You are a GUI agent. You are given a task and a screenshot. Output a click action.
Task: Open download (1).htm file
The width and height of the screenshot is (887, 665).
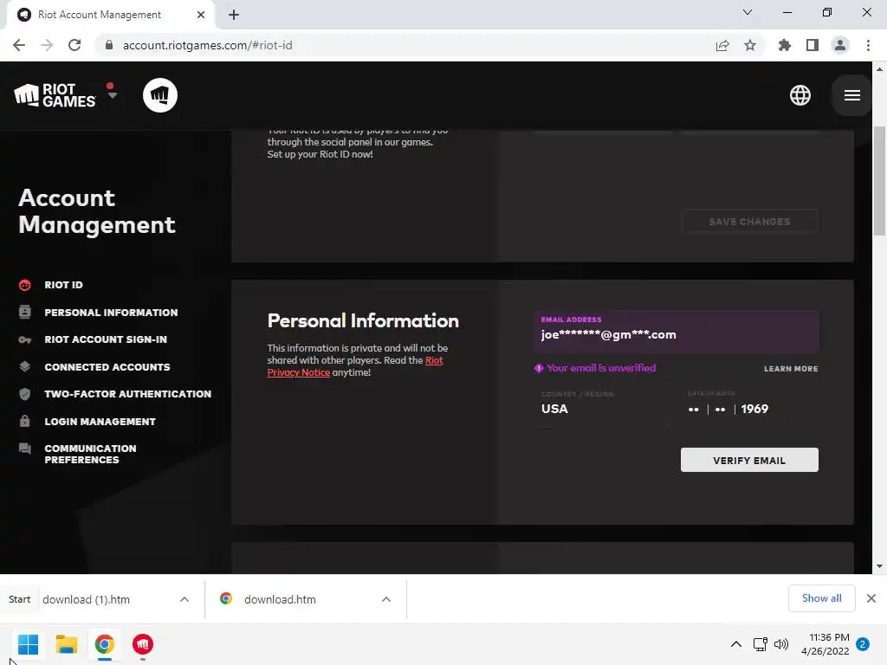86,599
